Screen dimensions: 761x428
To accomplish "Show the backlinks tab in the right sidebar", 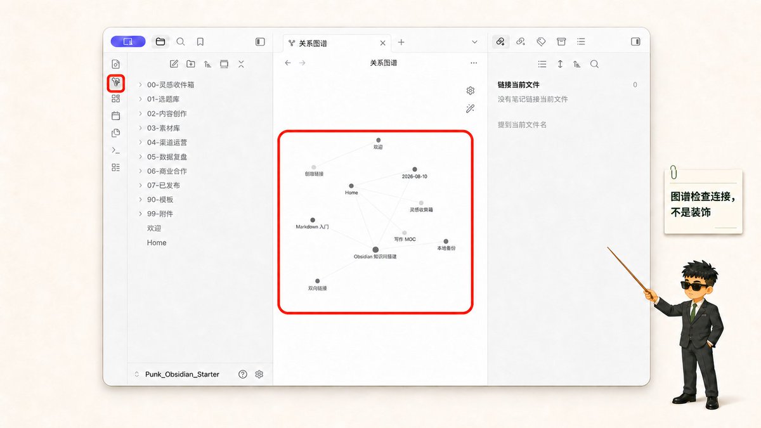I will tap(500, 41).
